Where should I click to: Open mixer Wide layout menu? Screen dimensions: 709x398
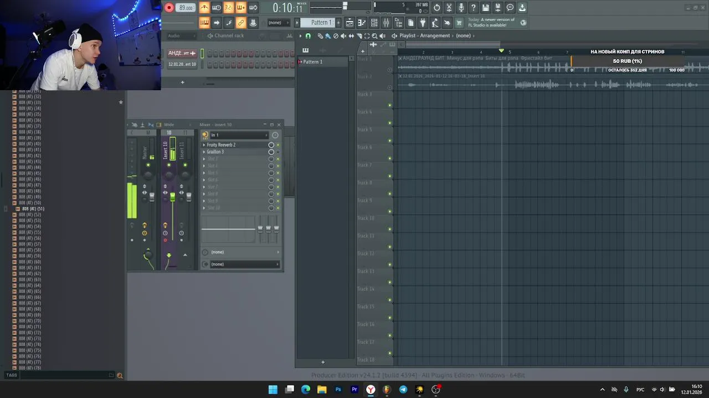[169, 125]
